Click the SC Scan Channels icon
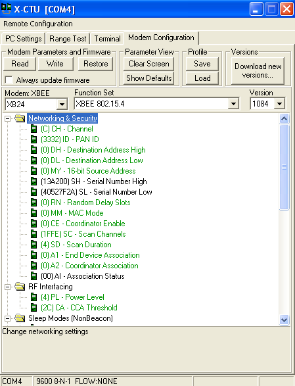 [34, 234]
